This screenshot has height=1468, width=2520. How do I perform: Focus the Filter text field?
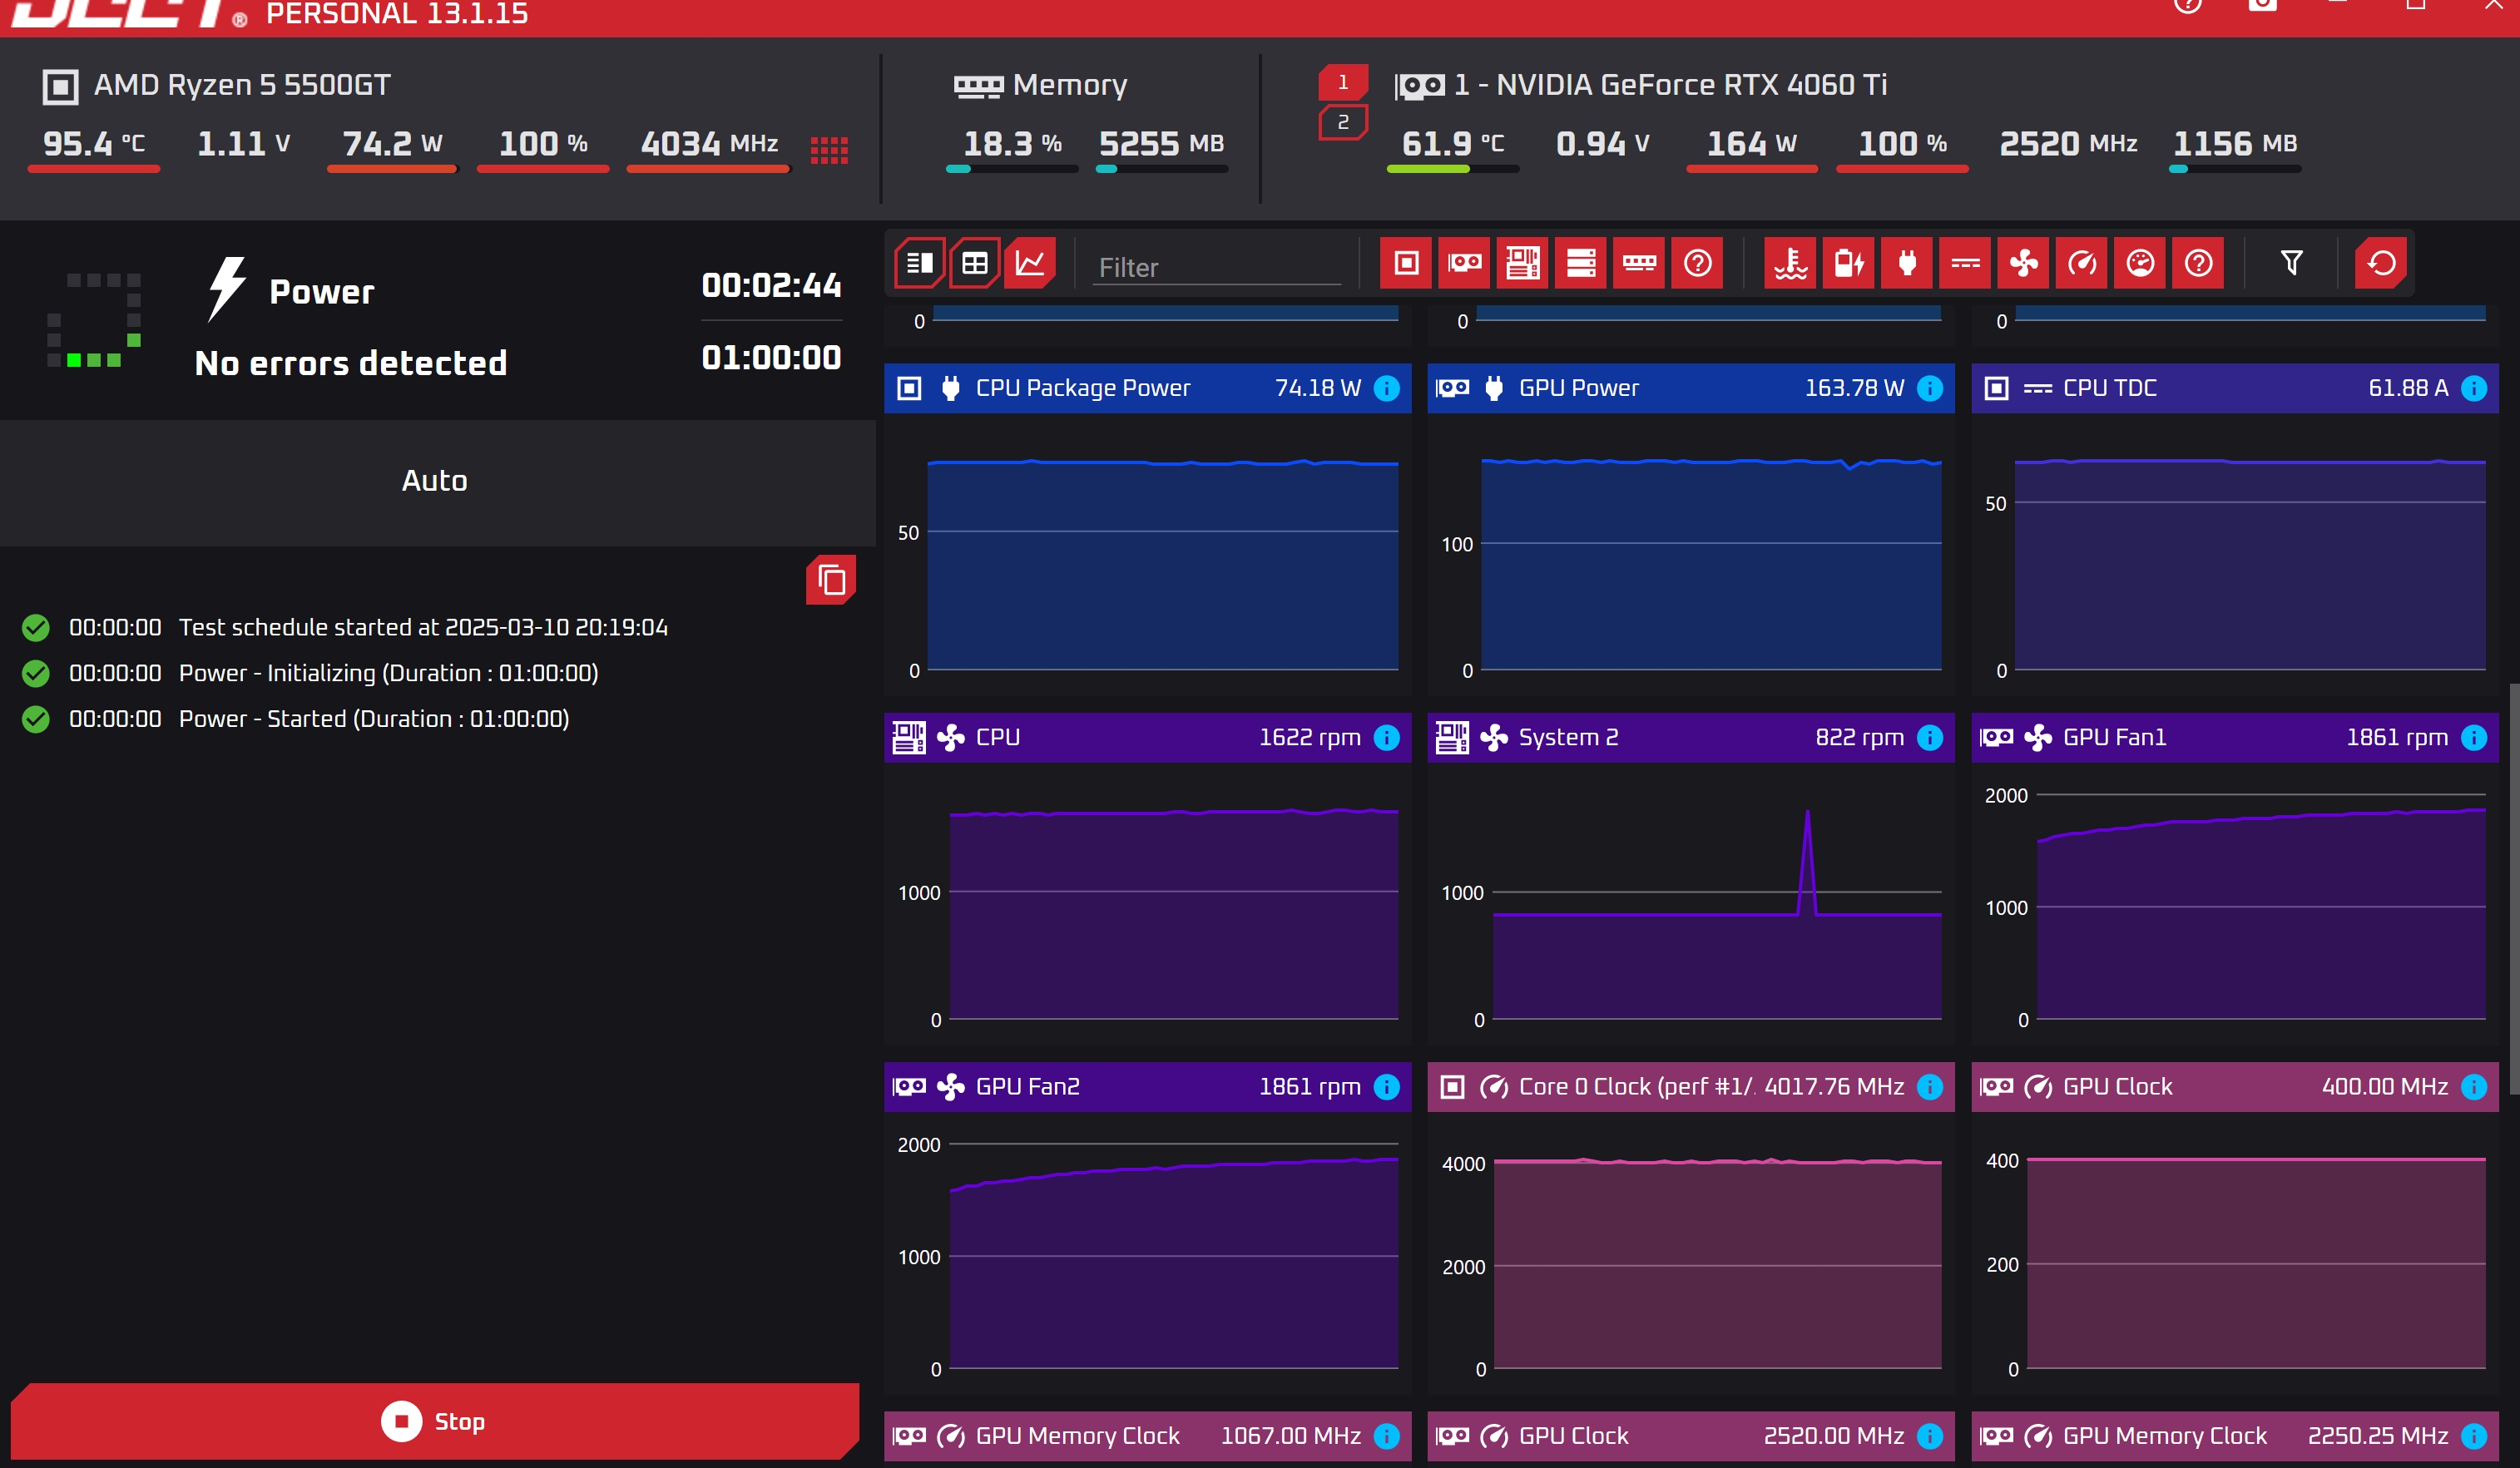(1216, 267)
